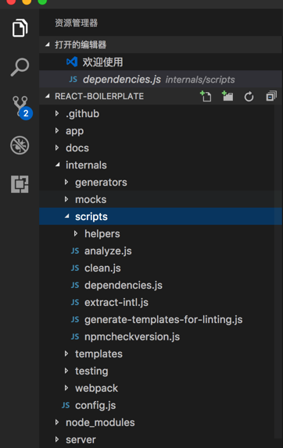Open the Debug view icon
This screenshot has width=283, height=448.
point(20,145)
